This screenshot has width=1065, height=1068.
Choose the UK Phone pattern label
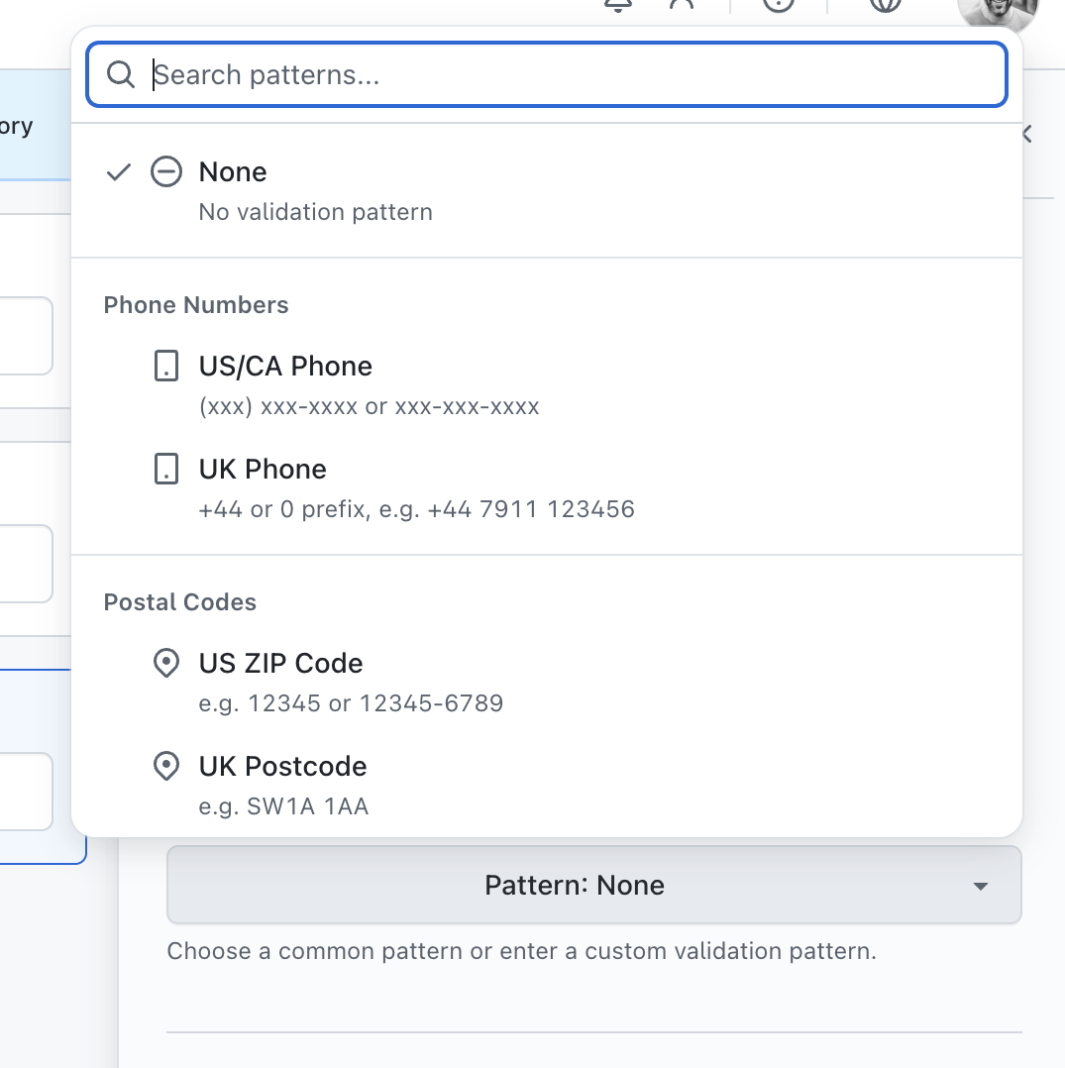pyautogui.click(x=263, y=470)
